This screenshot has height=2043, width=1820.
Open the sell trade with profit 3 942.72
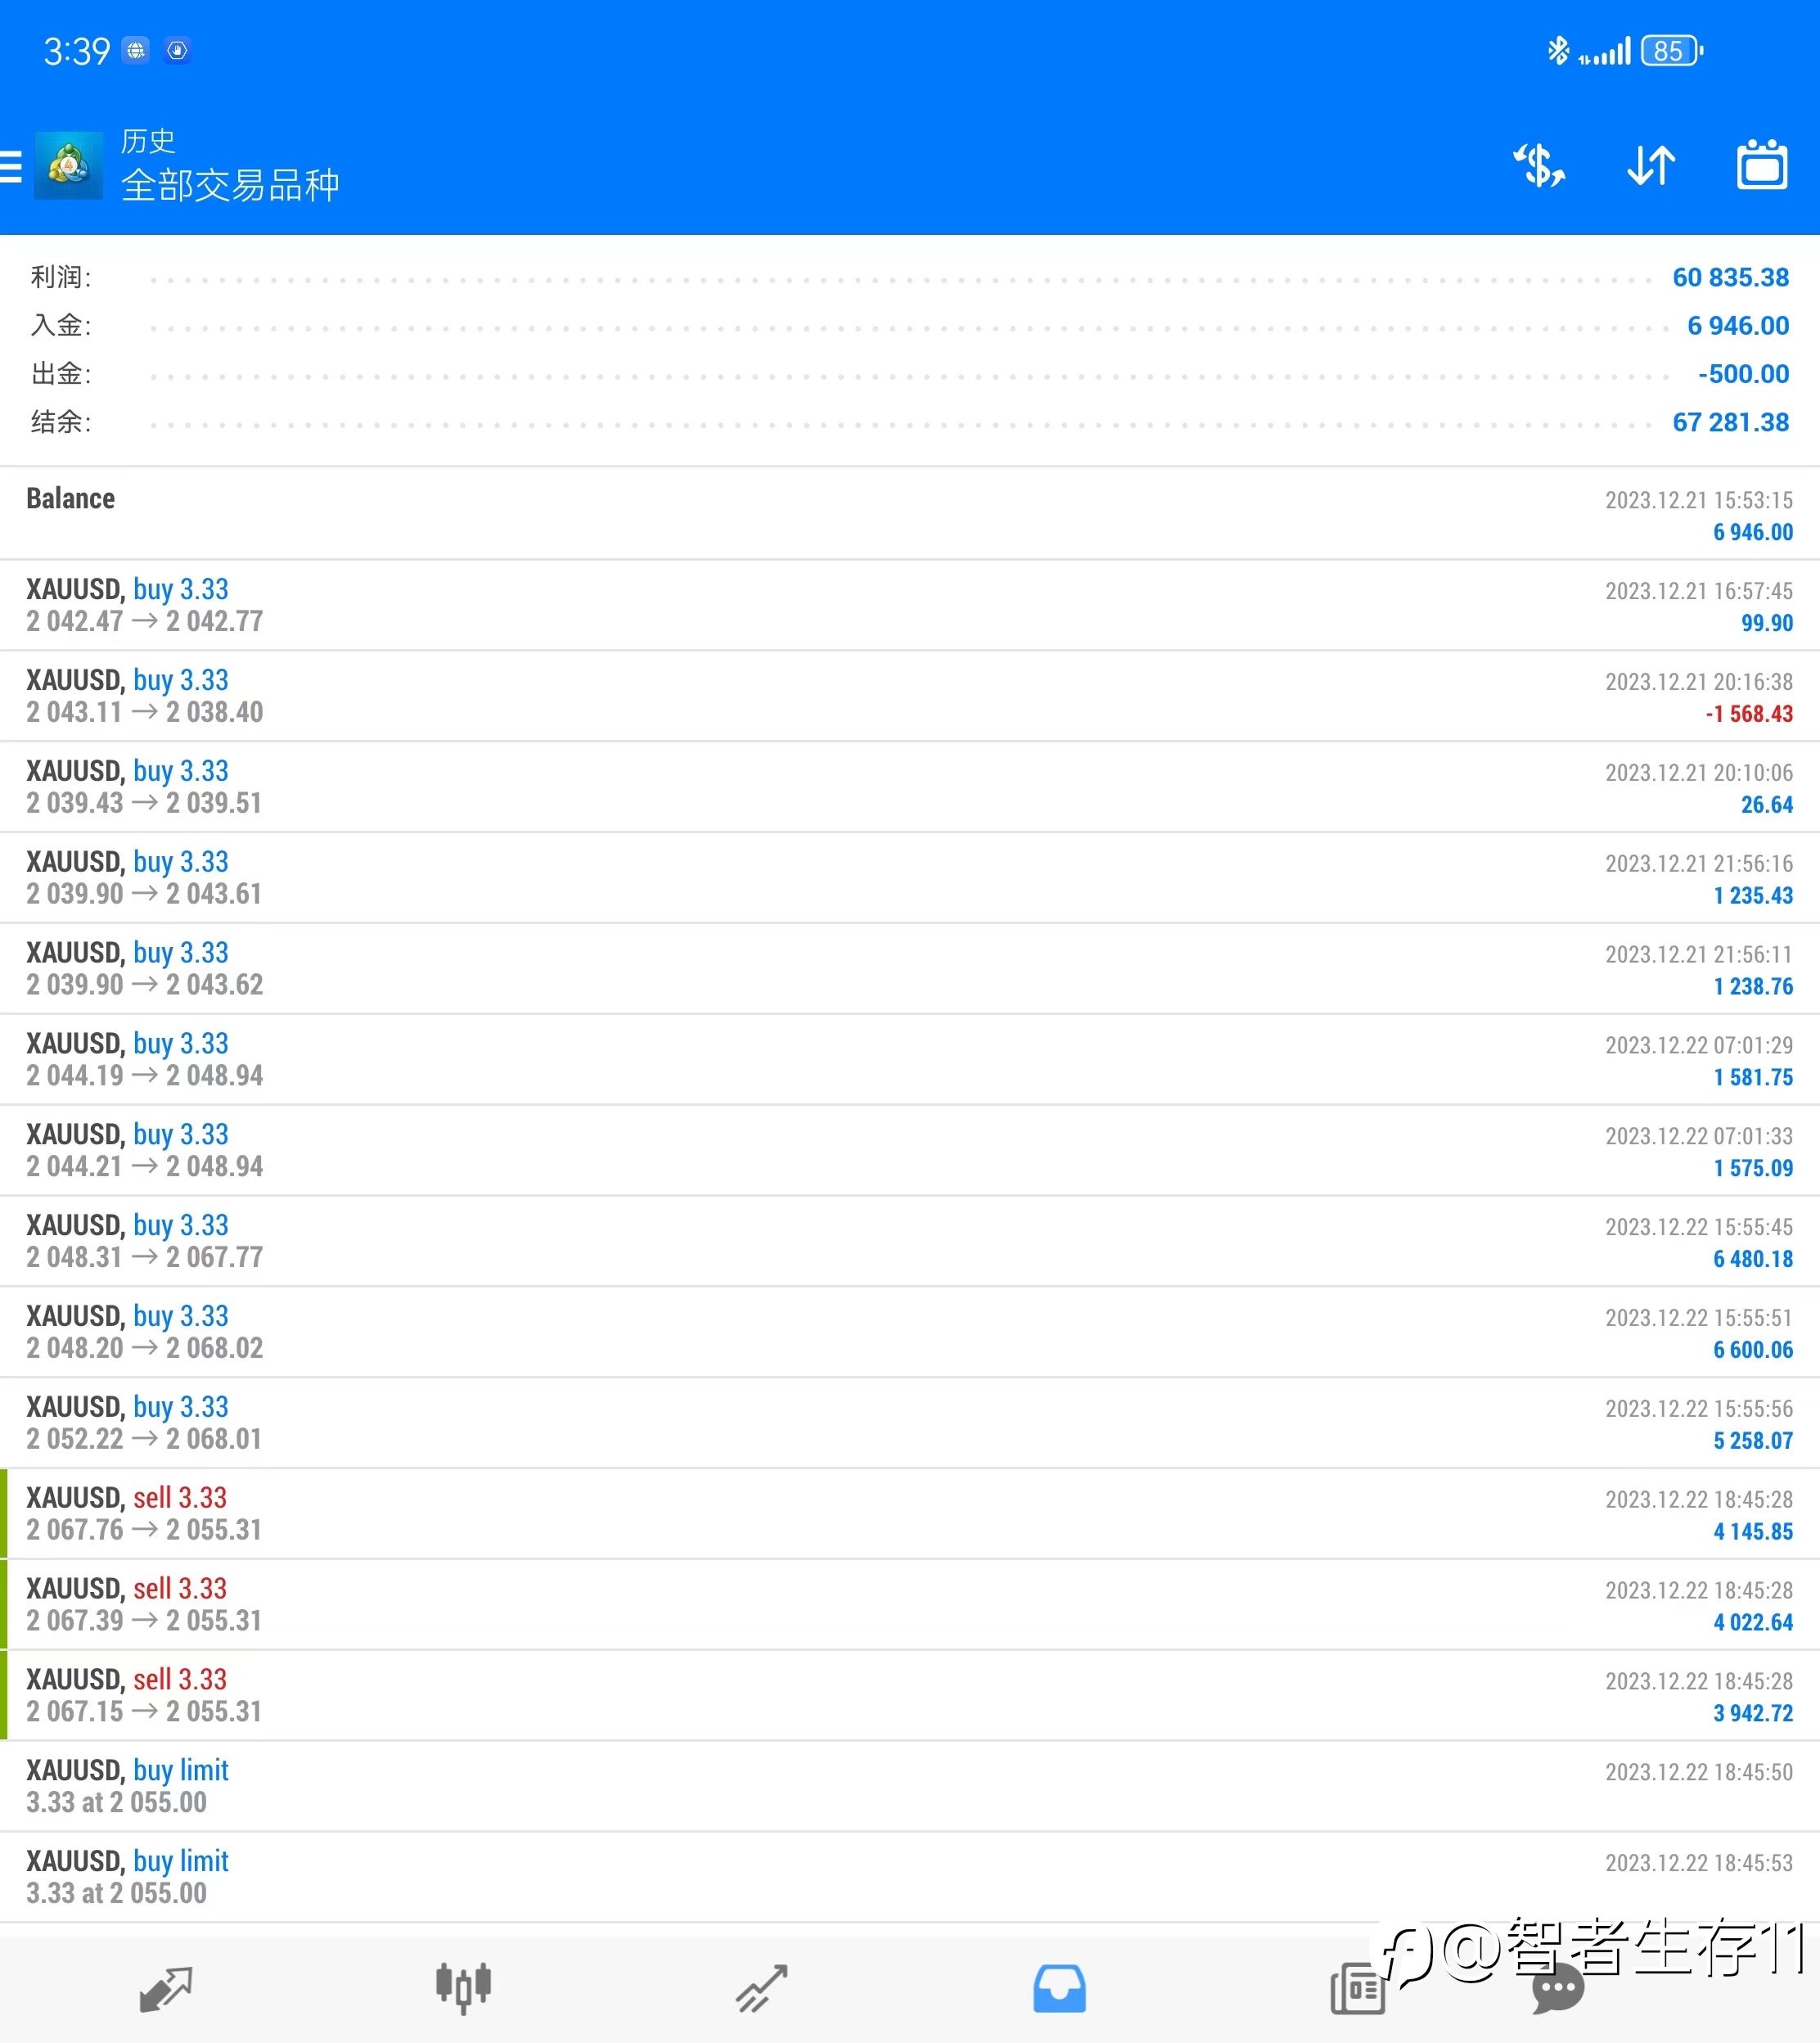910,1696
